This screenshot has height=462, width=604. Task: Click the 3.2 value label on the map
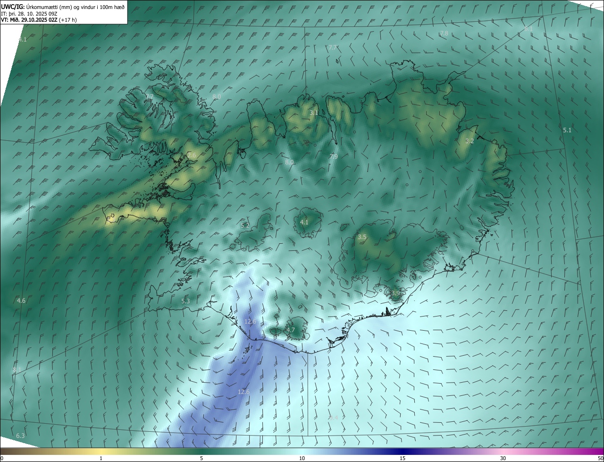click(x=470, y=141)
